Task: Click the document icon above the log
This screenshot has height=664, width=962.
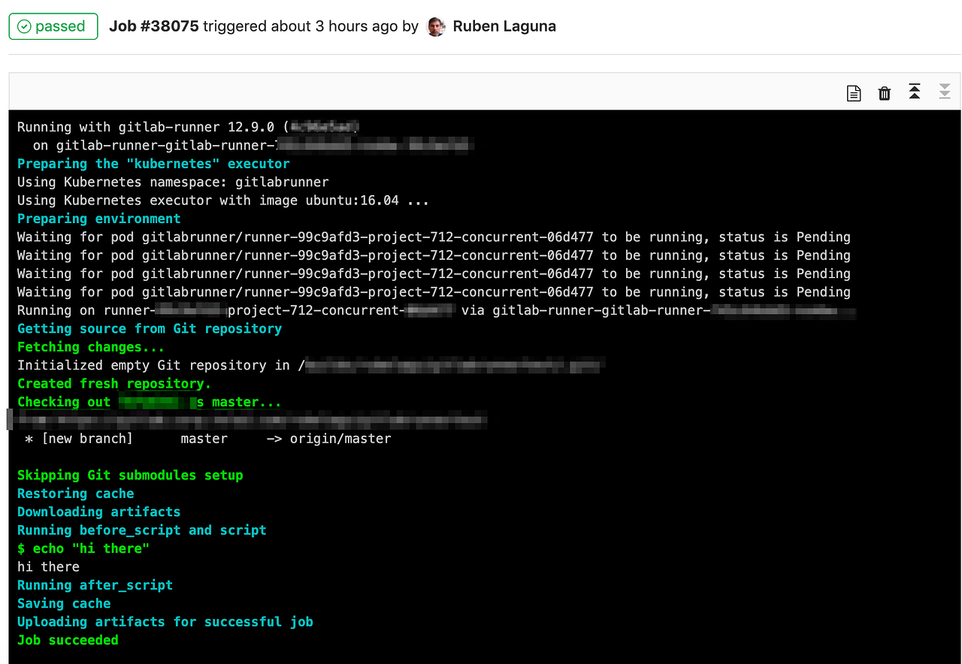Action: tap(854, 92)
